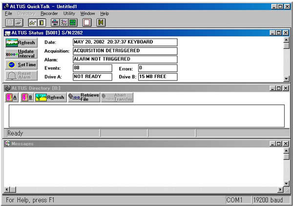The width and height of the screenshot is (293, 206).
Task: Click the Open folder toolbar icon
Action: [19, 22]
